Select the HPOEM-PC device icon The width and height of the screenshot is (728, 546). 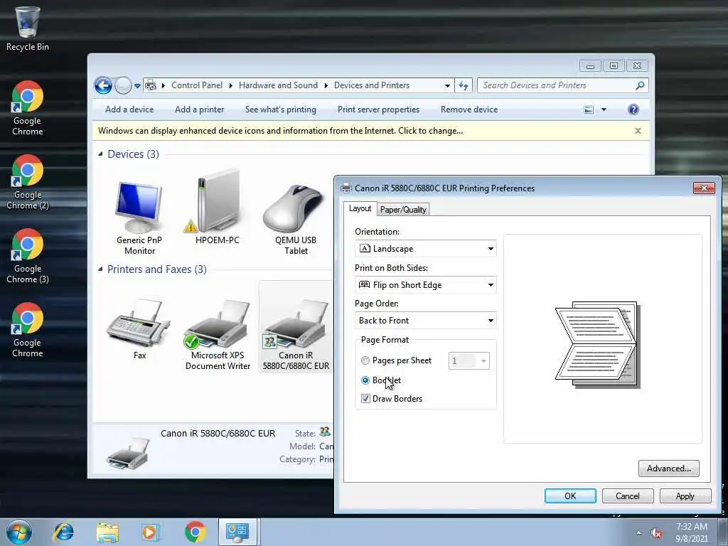[x=218, y=208]
